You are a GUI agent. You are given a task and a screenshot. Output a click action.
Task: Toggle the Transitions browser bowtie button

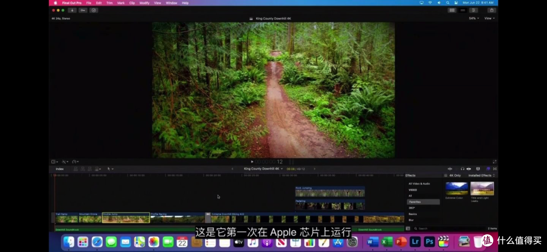pos(495,169)
